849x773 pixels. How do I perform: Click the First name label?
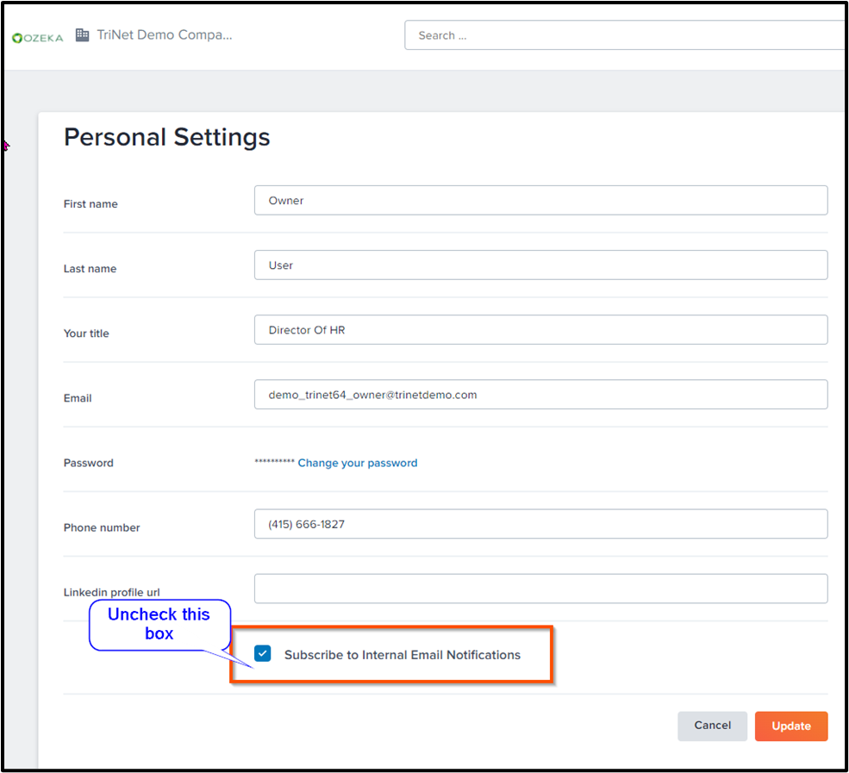coord(91,204)
